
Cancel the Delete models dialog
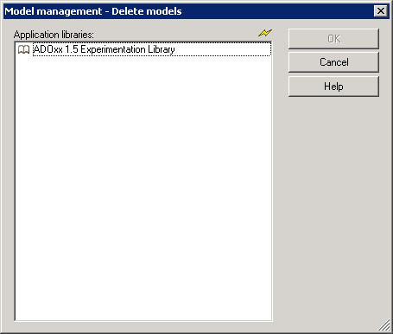coord(333,62)
